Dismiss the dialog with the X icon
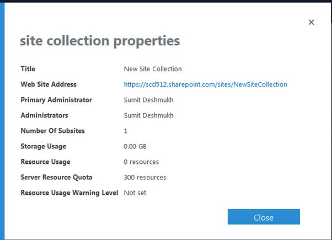 pyautogui.click(x=311, y=22)
